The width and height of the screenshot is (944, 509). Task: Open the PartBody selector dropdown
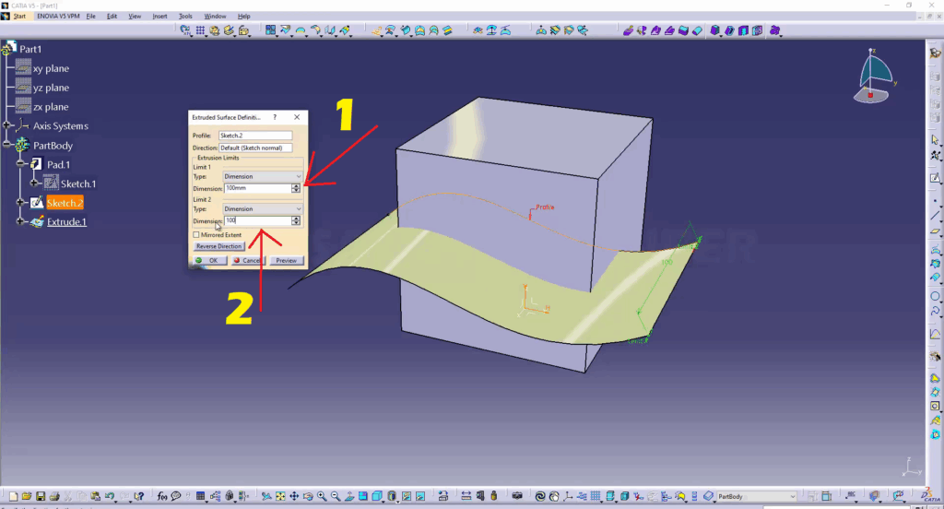click(x=791, y=496)
